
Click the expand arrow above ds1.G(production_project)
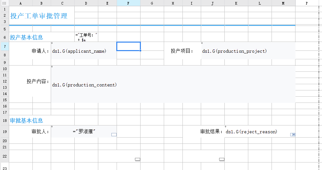click(x=202, y=43)
